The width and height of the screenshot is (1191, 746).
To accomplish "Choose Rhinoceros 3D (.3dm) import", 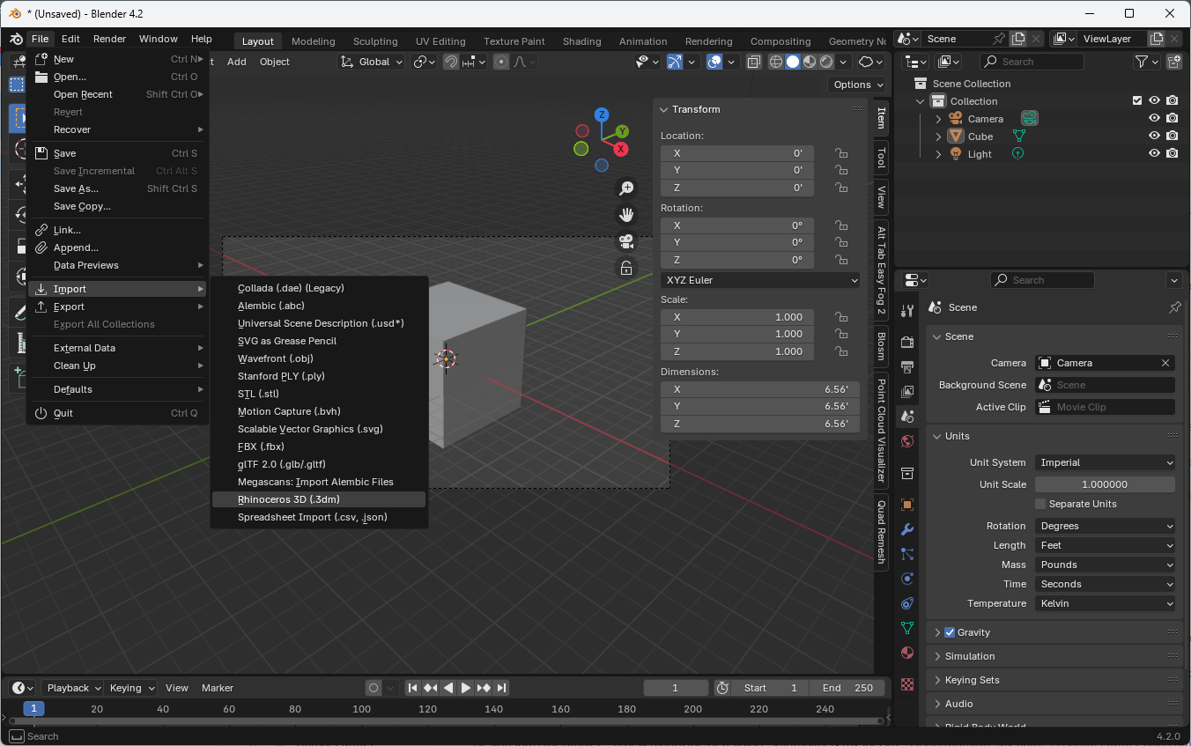I will (319, 499).
